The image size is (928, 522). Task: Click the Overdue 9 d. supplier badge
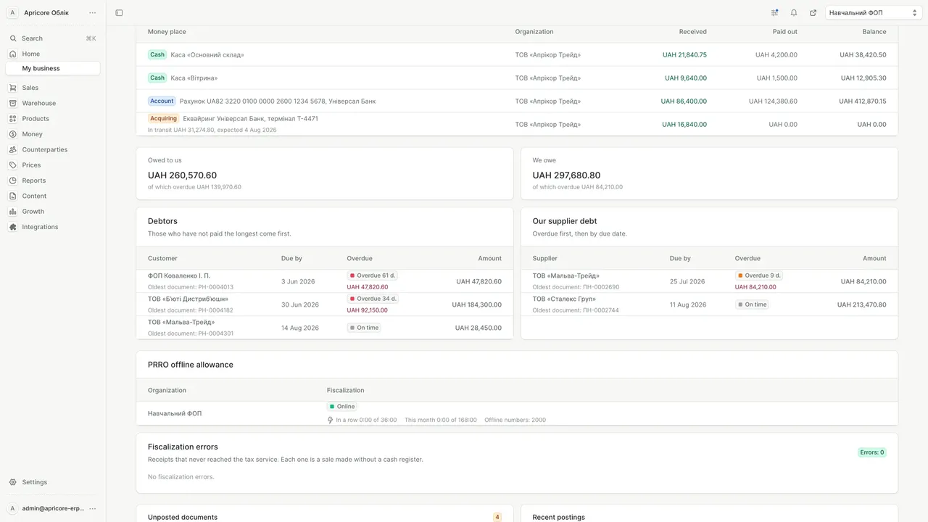[759, 275]
